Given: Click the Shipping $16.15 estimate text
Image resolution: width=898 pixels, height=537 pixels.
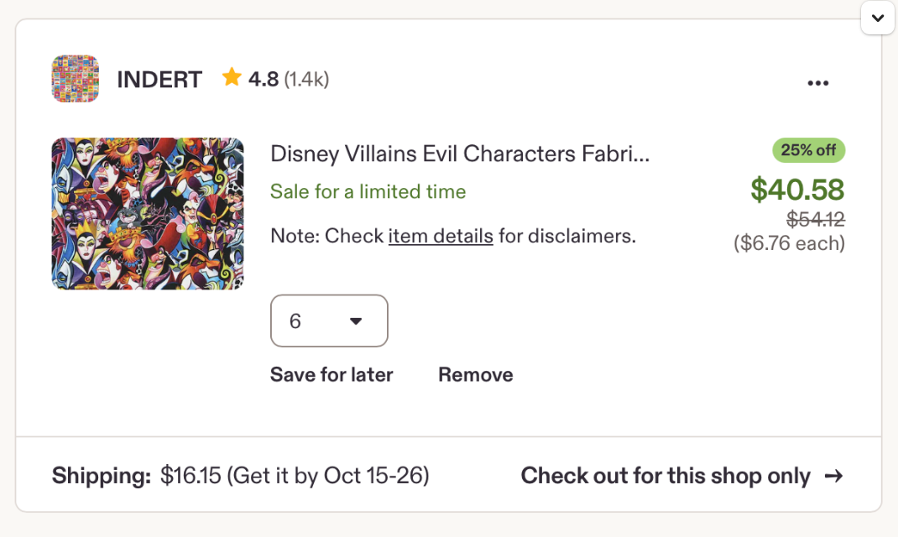Looking at the screenshot, I should tap(241, 476).
